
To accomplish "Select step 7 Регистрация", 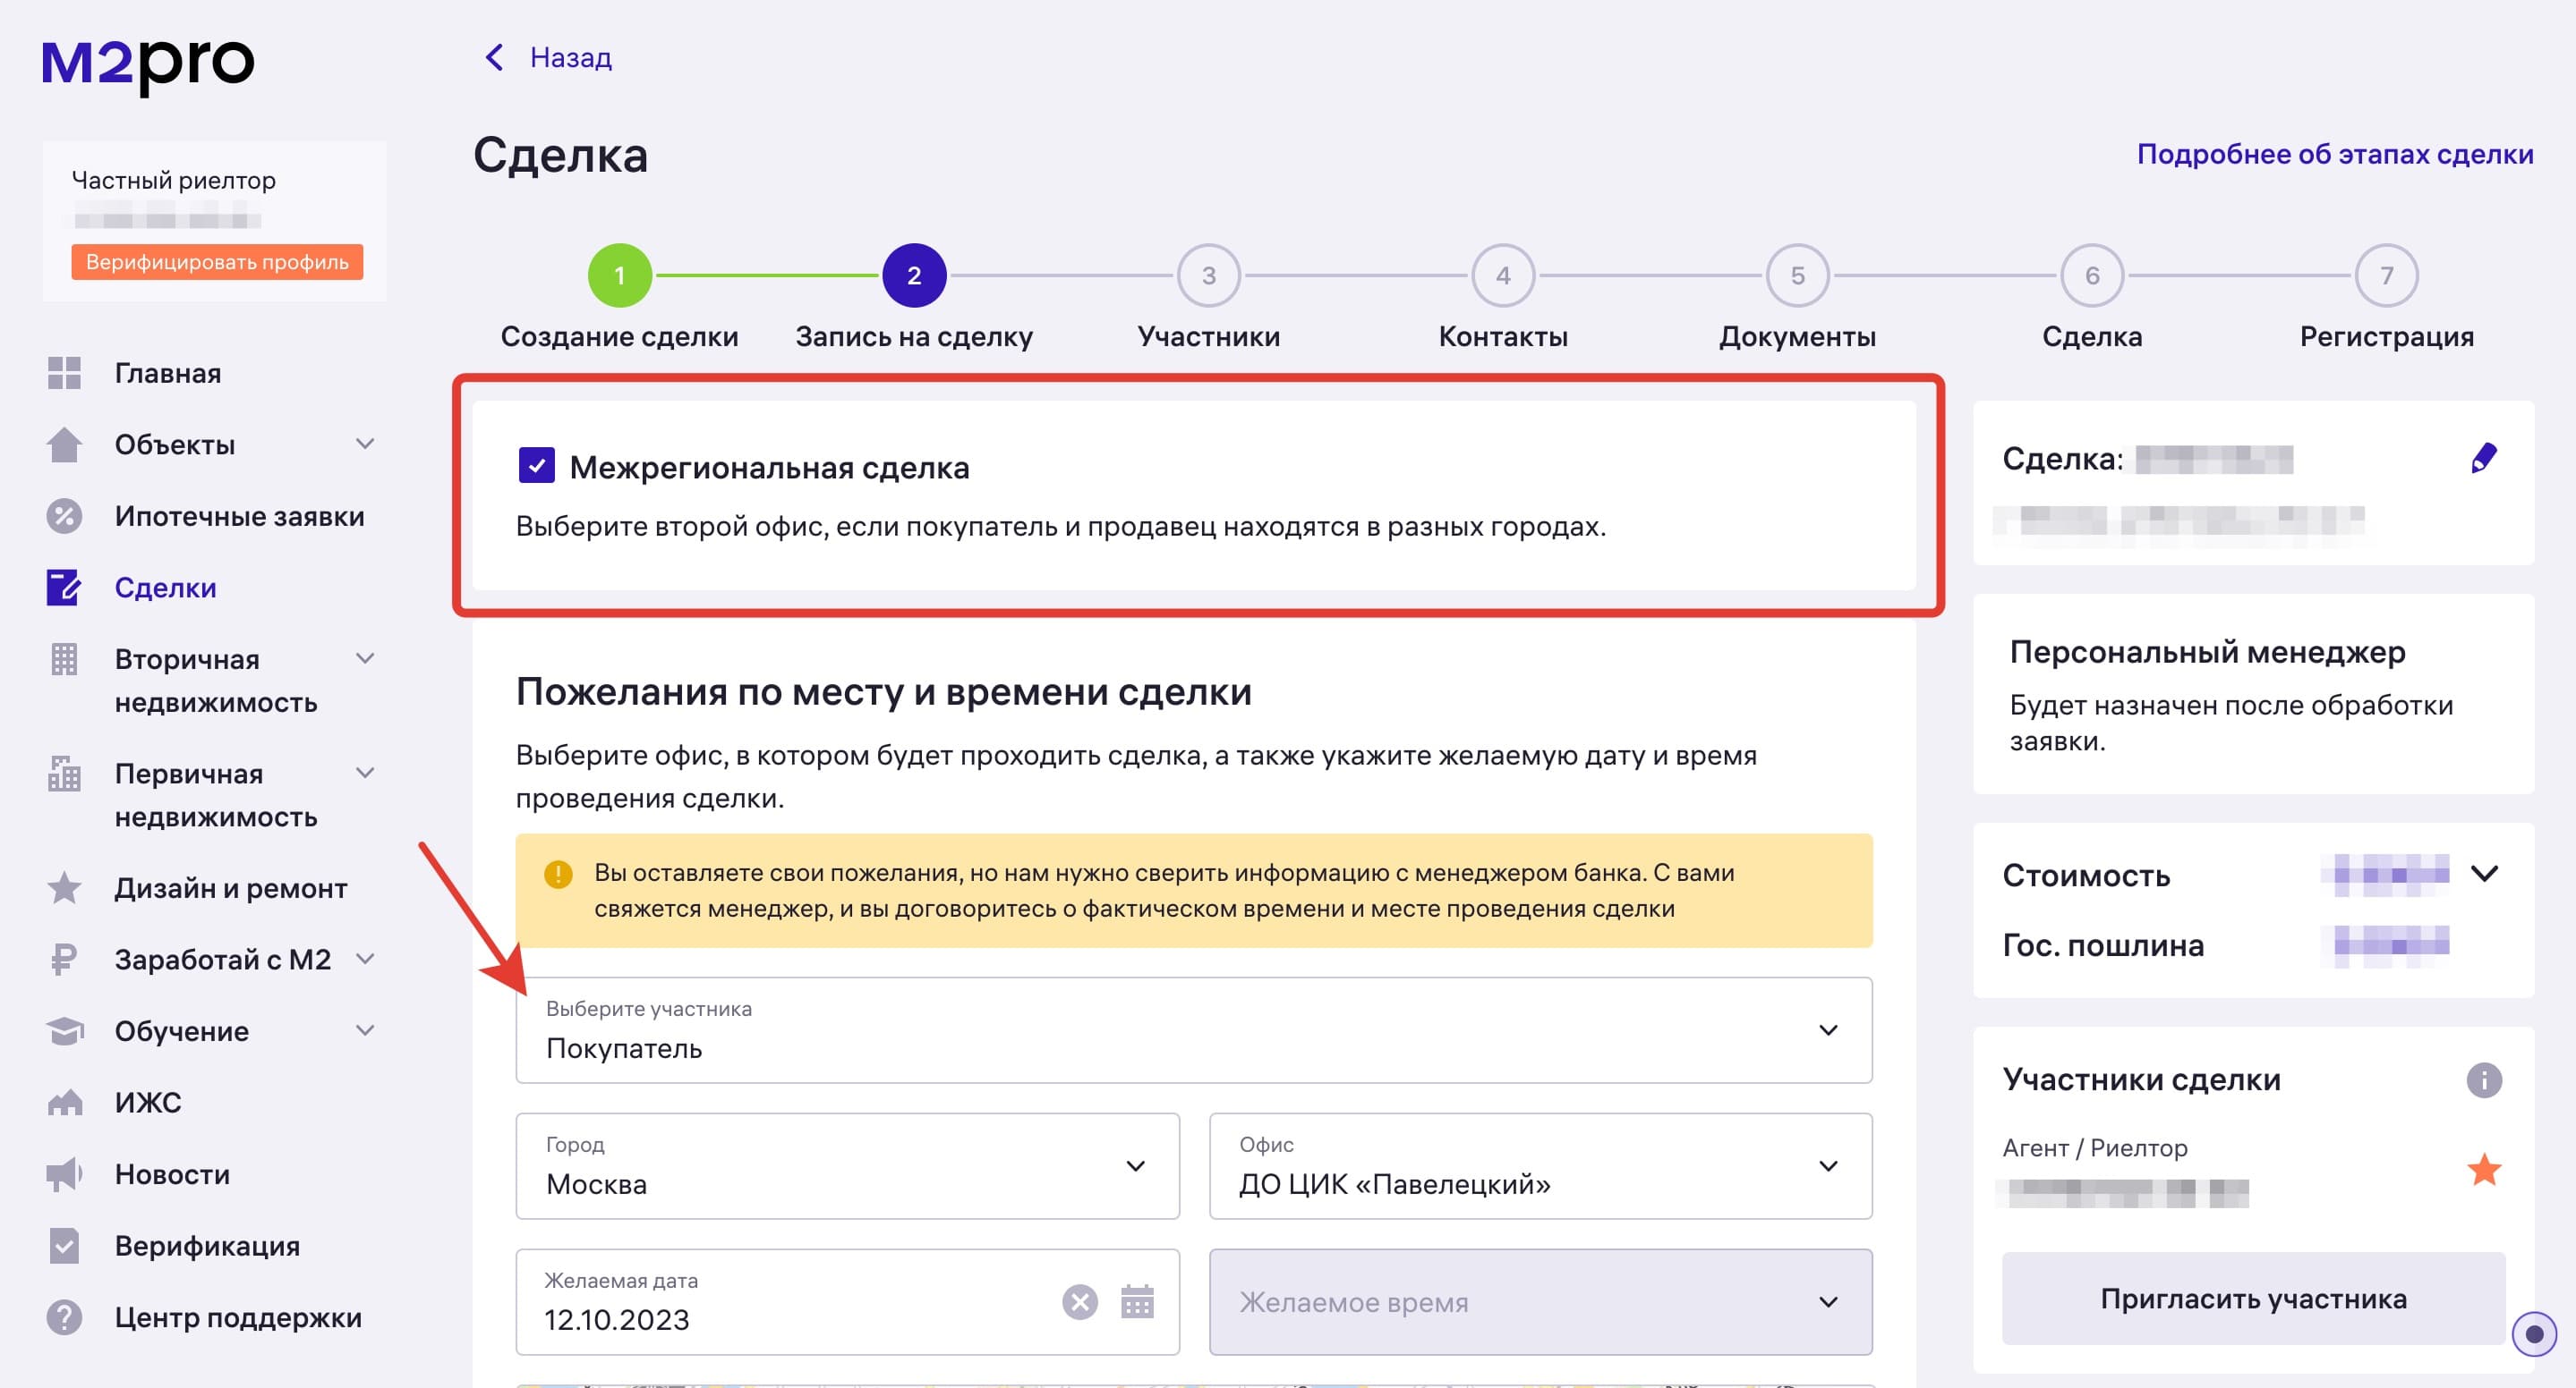I will [2387, 275].
